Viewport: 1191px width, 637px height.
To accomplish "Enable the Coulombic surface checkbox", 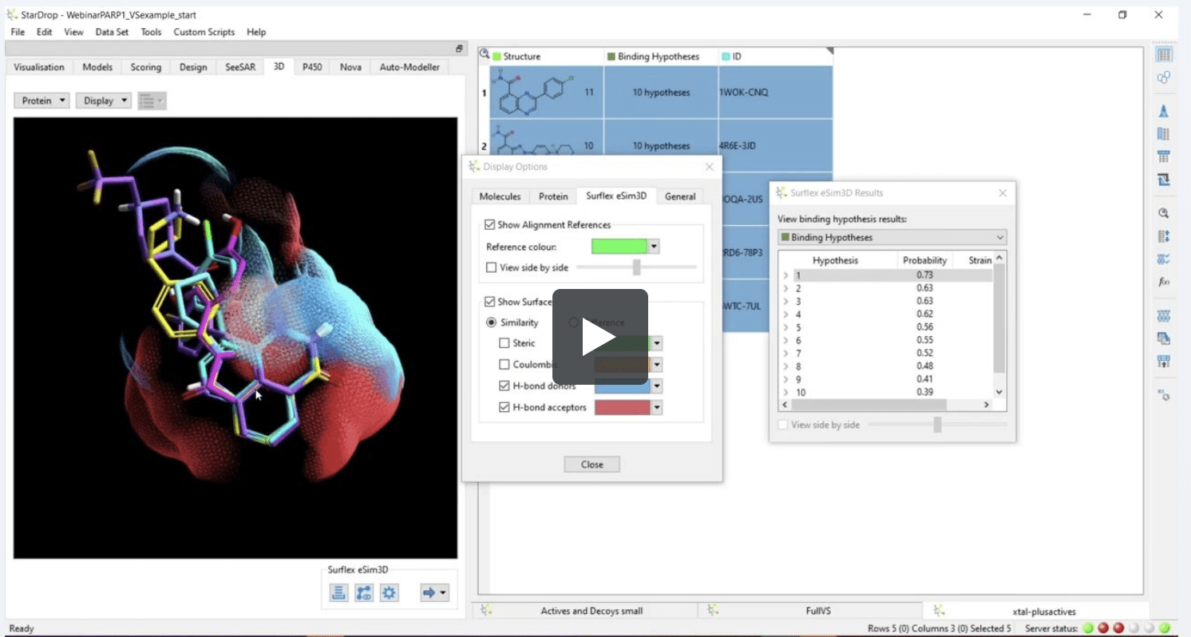I will pos(504,365).
